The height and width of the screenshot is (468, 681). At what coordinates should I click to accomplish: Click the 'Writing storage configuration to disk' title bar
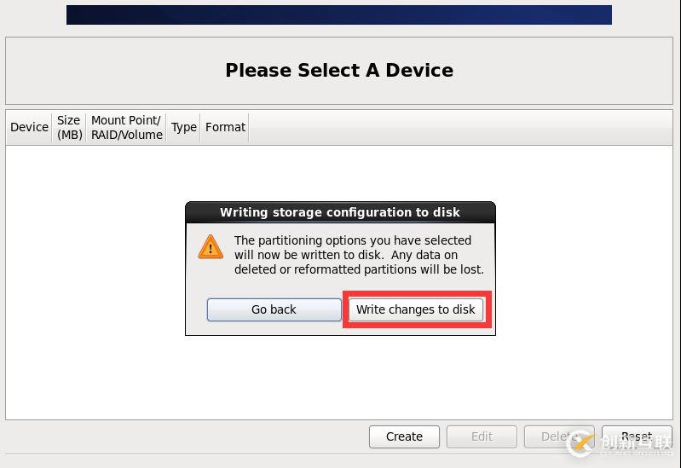339,212
